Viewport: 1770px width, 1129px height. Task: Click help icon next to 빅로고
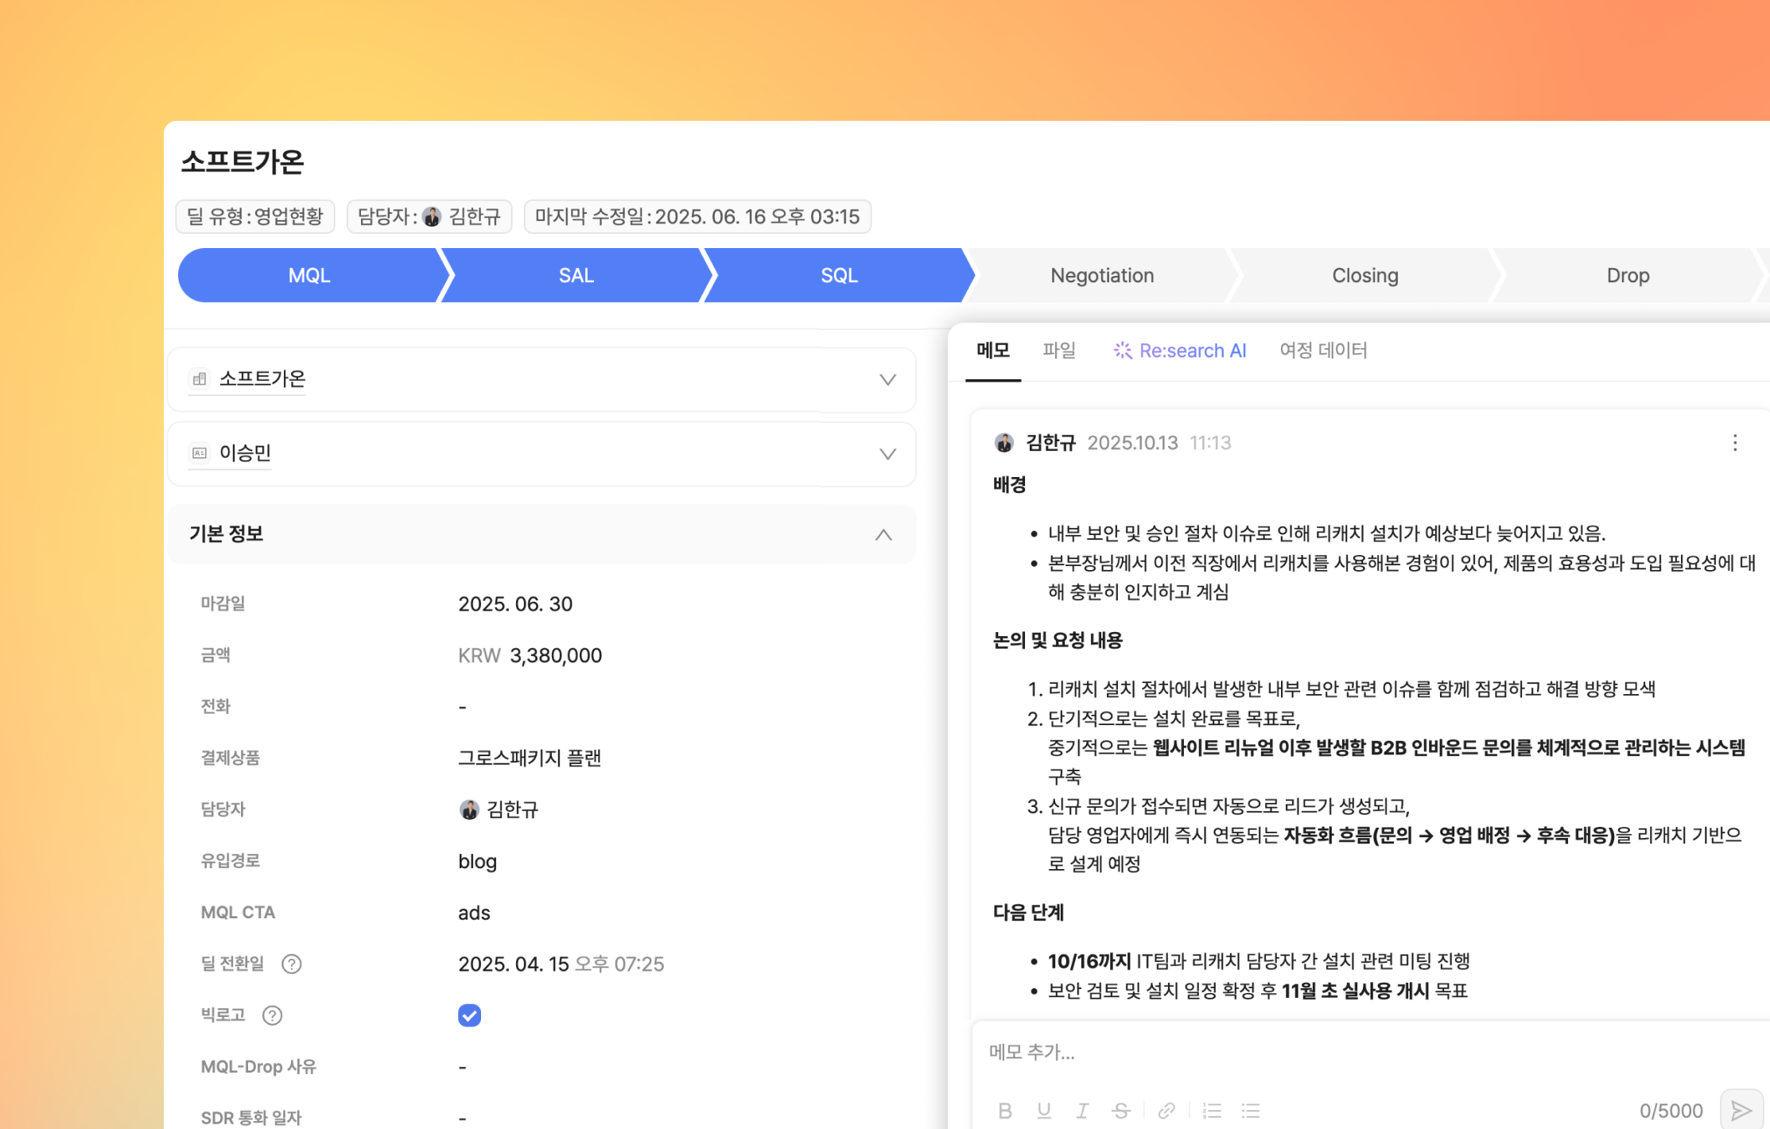click(x=272, y=1015)
